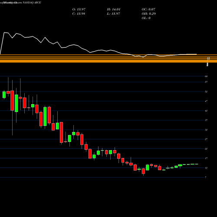Click the 57 price axis label
The width and height of the screenshot is (217, 217).
click(206, 82)
